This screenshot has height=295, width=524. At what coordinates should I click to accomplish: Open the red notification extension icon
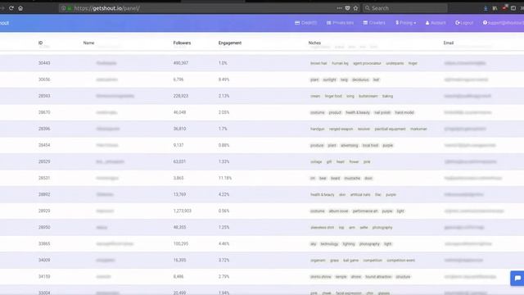click(x=504, y=7)
